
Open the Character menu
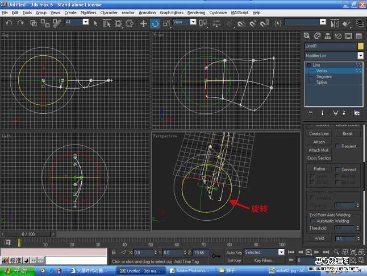click(x=109, y=13)
